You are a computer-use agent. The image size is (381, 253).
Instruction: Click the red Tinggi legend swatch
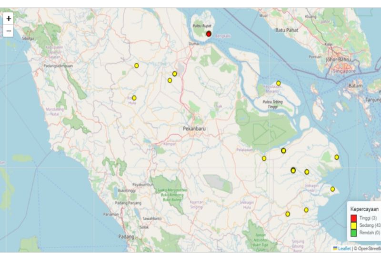tap(353, 218)
